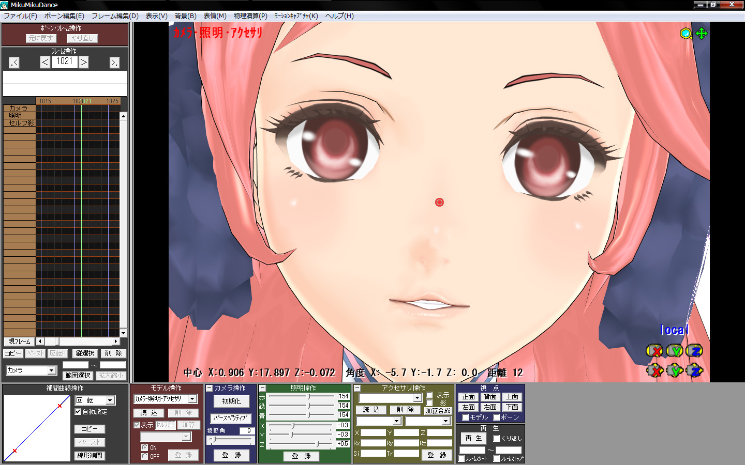Enable the モデル viewpoint follow checkbox
This screenshot has width=745, height=465.
pos(466,417)
